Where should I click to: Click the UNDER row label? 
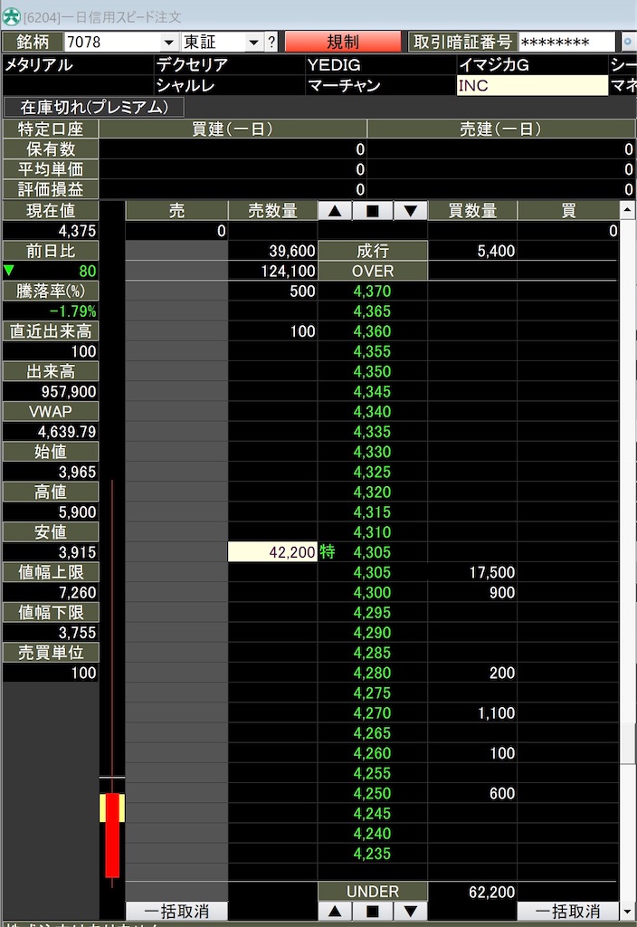(x=372, y=892)
